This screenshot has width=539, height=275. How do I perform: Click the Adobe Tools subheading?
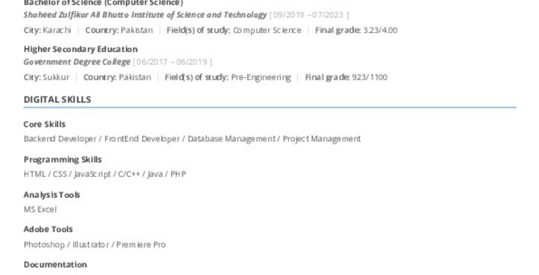[x=48, y=230]
